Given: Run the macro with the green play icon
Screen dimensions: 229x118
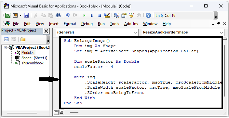Looking at the screenshot, I should [84, 16].
